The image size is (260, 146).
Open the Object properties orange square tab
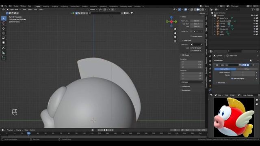[210, 86]
